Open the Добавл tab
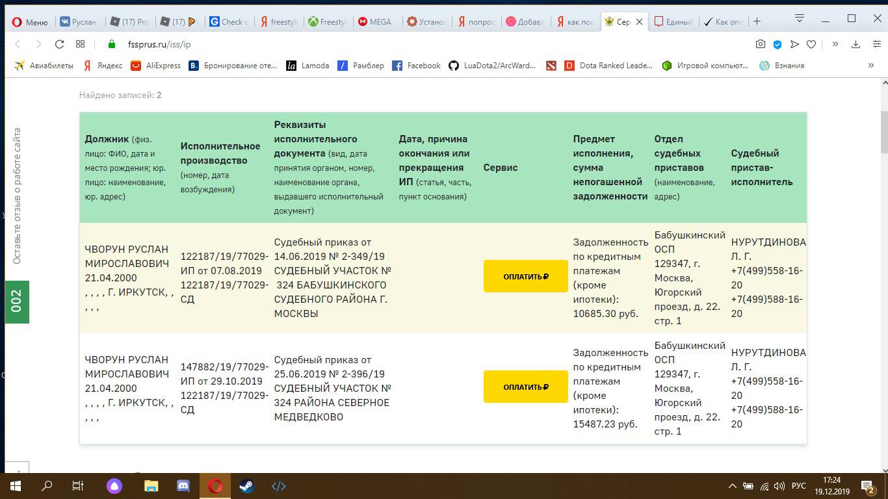Screen dimensions: 888x499 click(x=525, y=21)
